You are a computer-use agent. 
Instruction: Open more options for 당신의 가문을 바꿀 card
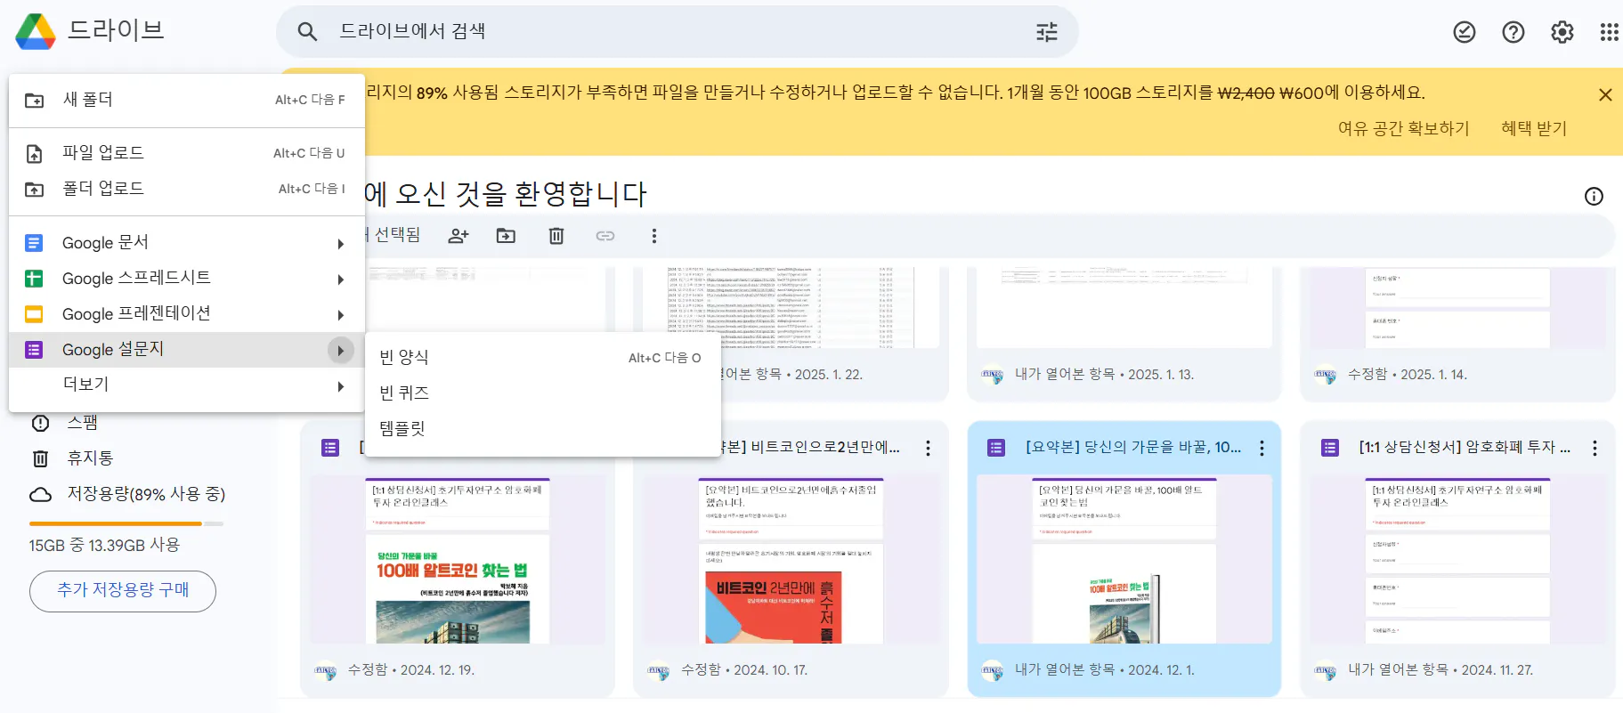(1262, 448)
